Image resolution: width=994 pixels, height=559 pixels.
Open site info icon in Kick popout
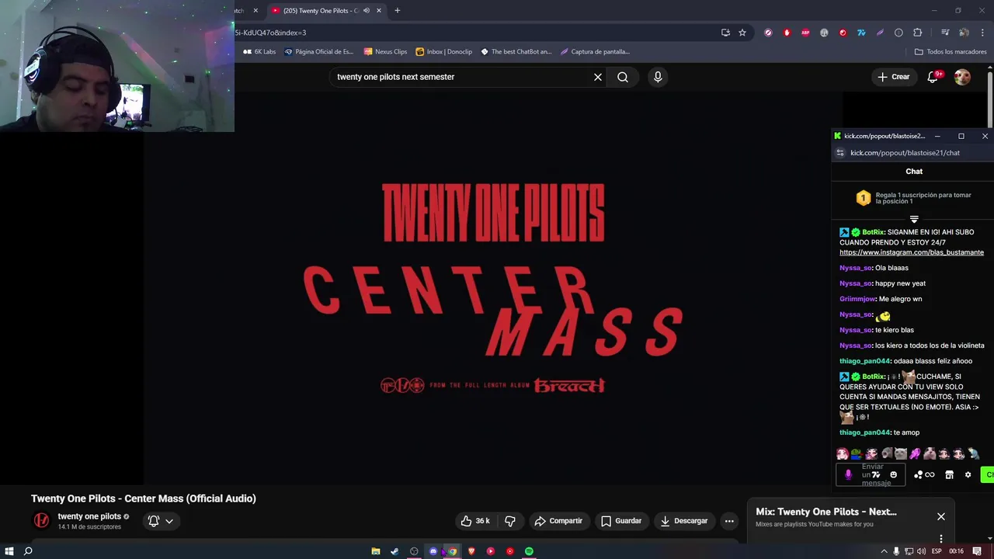(840, 153)
